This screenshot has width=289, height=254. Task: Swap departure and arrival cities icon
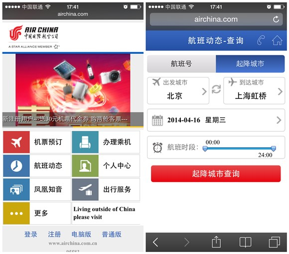216,89
